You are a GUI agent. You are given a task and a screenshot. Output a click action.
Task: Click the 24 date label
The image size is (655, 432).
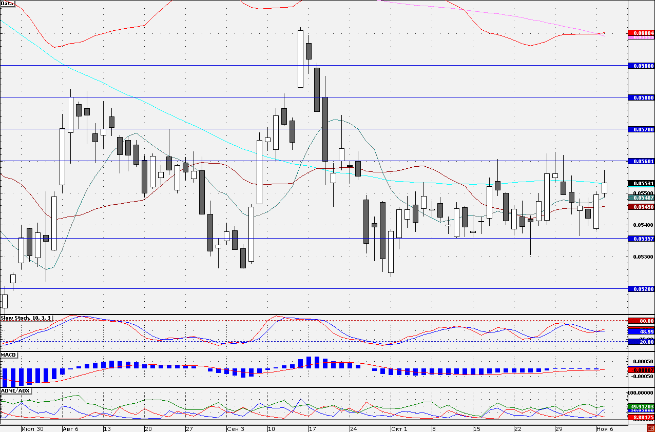353,428
